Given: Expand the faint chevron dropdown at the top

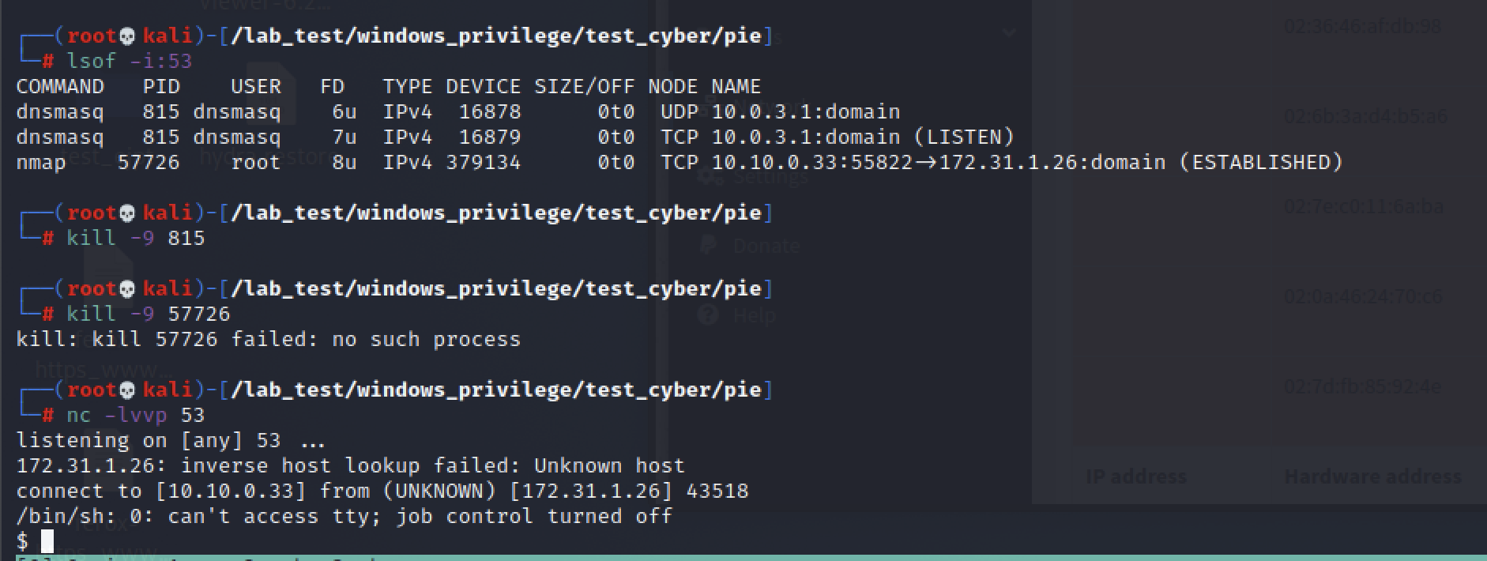Looking at the screenshot, I should pyautogui.click(x=1009, y=33).
